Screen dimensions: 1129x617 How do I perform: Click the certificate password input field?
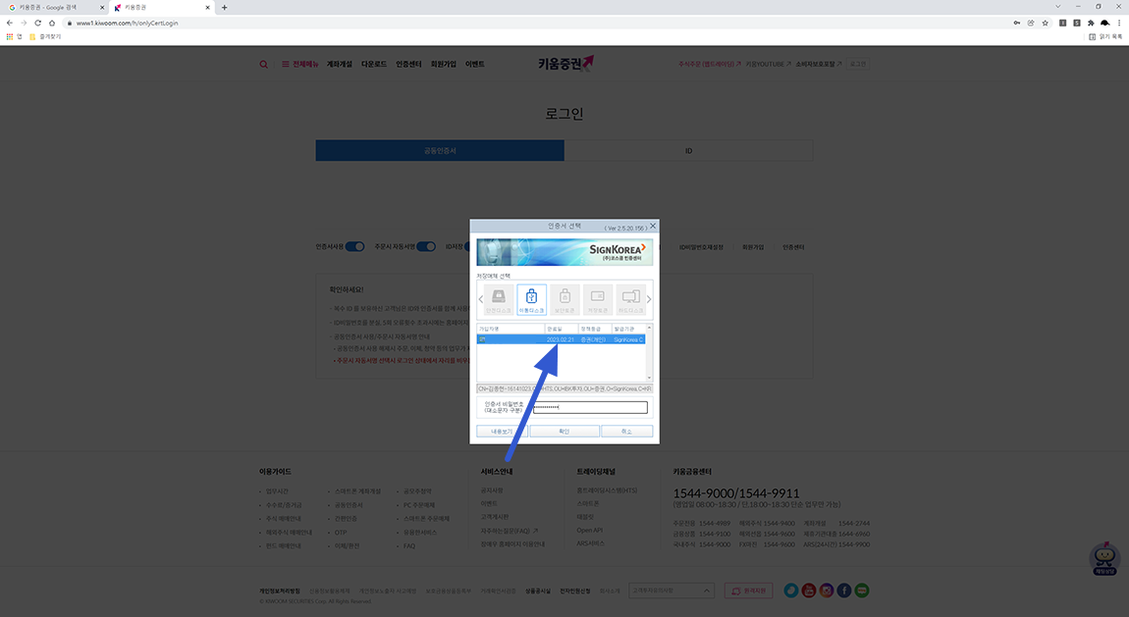tap(590, 408)
